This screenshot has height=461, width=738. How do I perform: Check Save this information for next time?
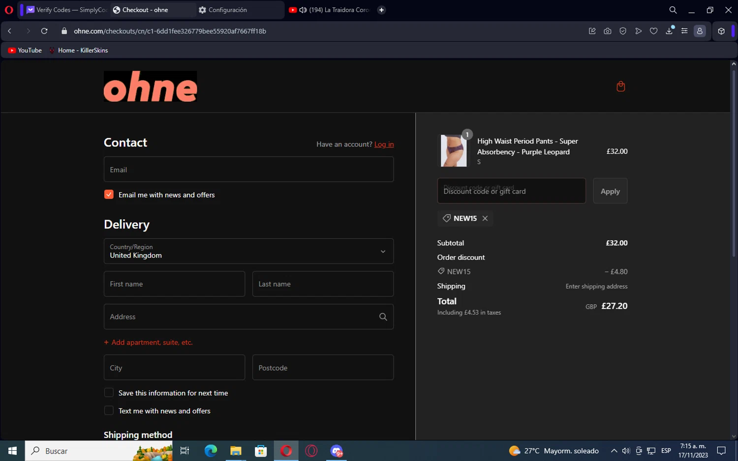click(x=109, y=393)
